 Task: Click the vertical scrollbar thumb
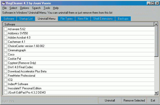(156, 42)
